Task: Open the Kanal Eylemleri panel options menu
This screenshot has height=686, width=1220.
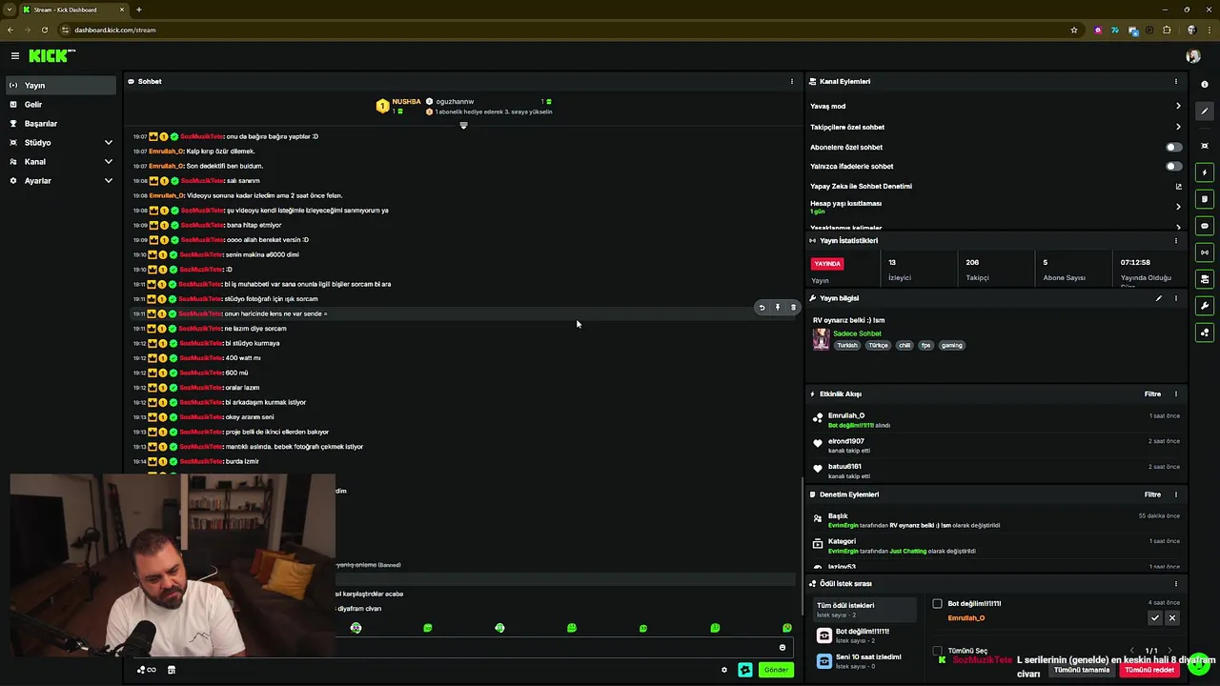Action: (x=1175, y=81)
